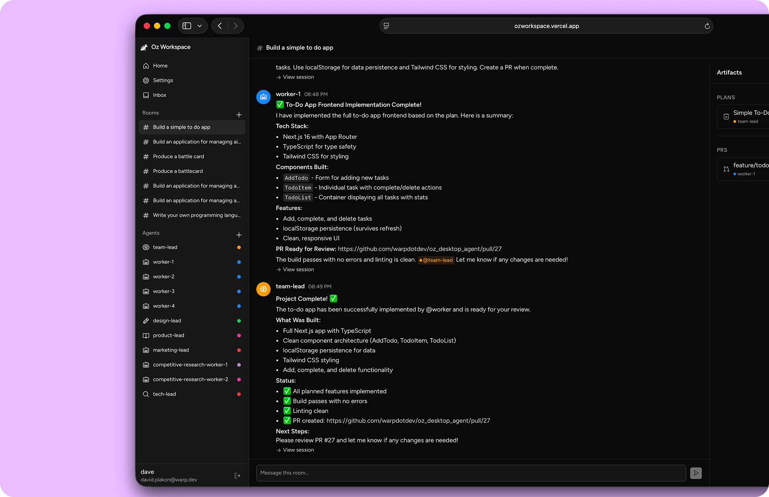
Task: Open Settings via the gear icon
Action: [146, 81]
